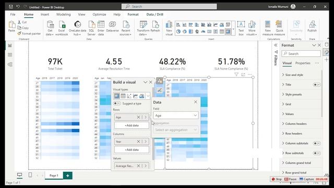Toggle the Column subtotals switch

(317, 143)
